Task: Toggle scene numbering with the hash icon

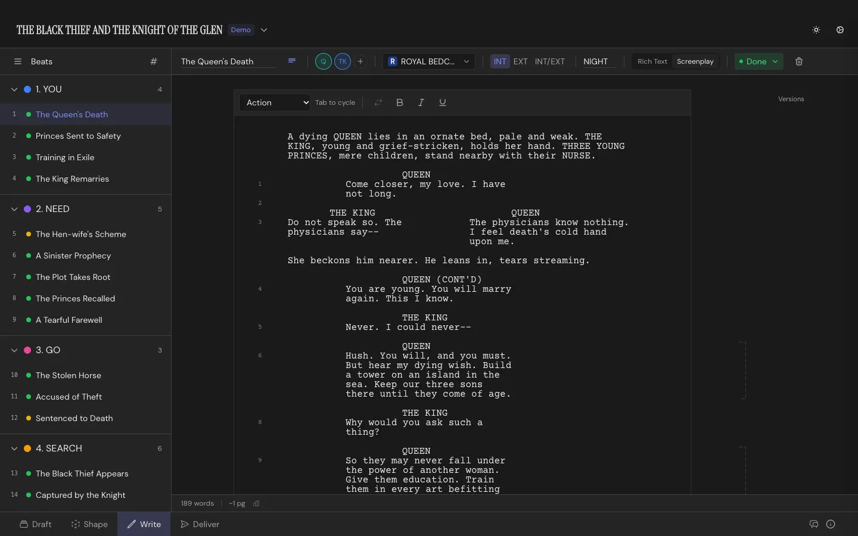Action: coord(154,61)
